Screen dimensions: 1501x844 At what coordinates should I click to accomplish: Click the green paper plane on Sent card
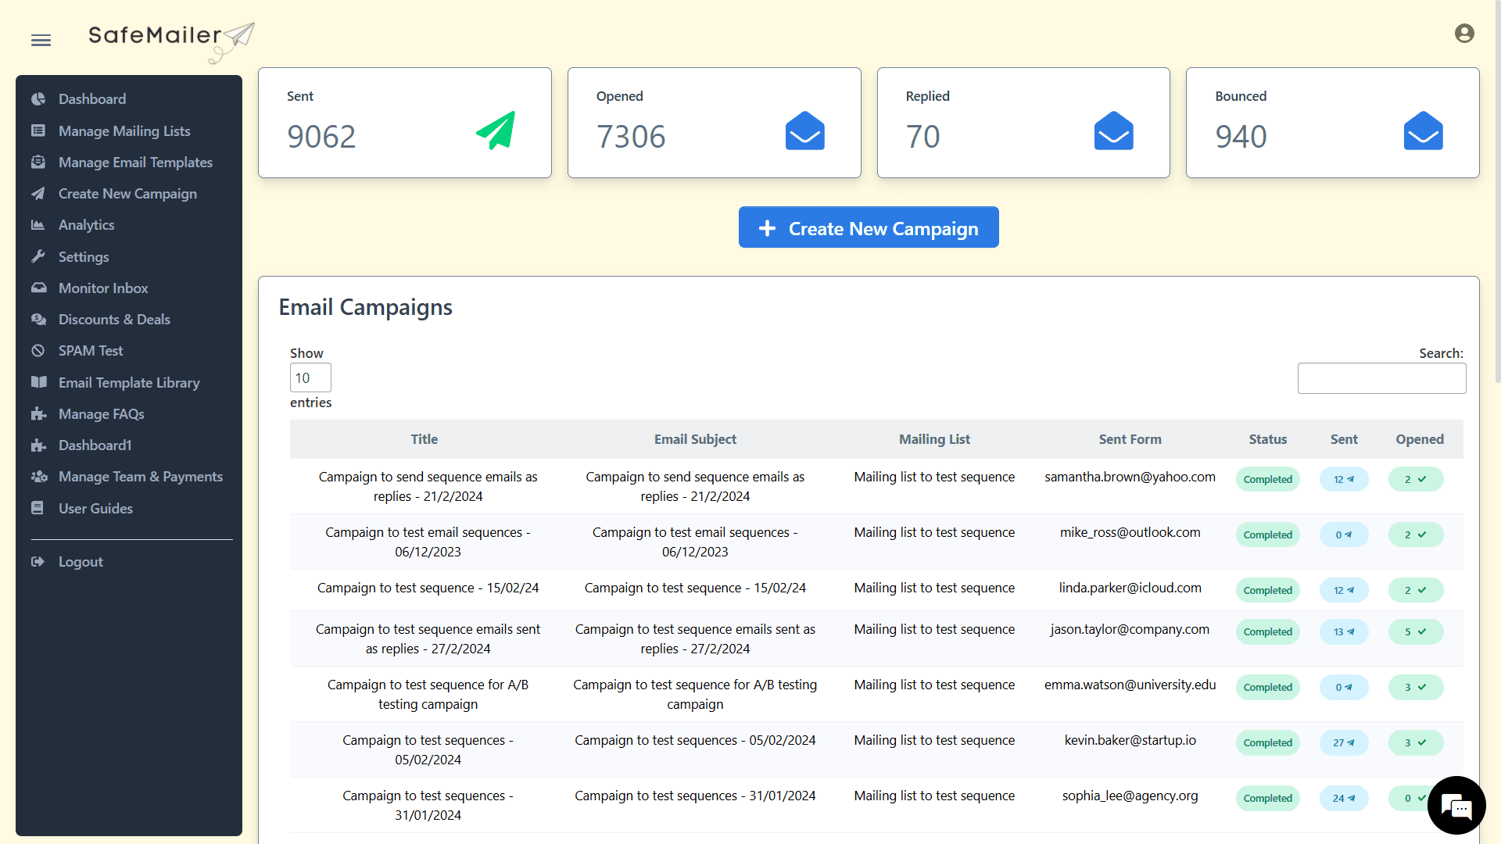(x=495, y=133)
